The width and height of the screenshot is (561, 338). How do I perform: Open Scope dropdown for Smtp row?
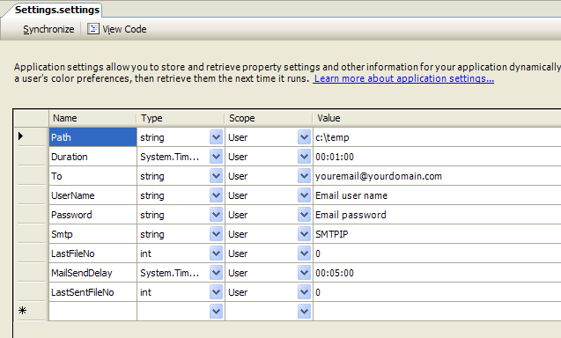point(304,234)
